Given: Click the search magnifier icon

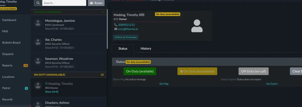Looking at the screenshot, I should pos(38,3).
